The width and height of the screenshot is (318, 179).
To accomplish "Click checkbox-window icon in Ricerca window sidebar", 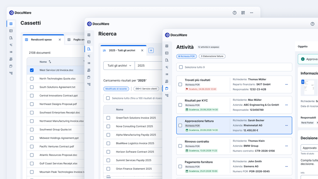I will pyautogui.click(x=89, y=42).
